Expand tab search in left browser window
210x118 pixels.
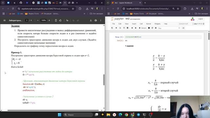click(x=3, y=3)
